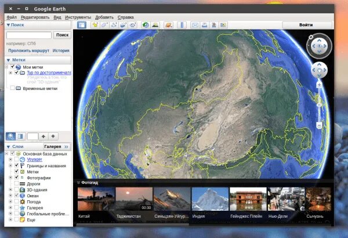Enable the Погода layer checkbox
Screen dimensions: 348x238
click(x=16, y=201)
